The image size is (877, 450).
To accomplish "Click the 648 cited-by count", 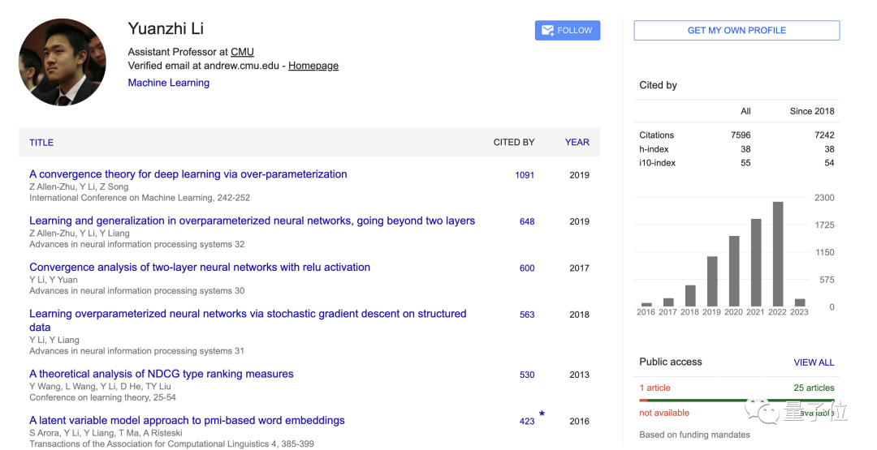I will click(x=527, y=221).
